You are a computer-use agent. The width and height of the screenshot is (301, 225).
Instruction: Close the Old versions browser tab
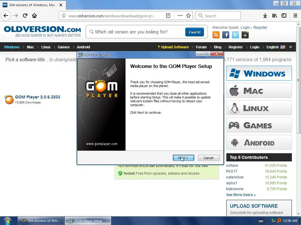(x=61, y=5)
